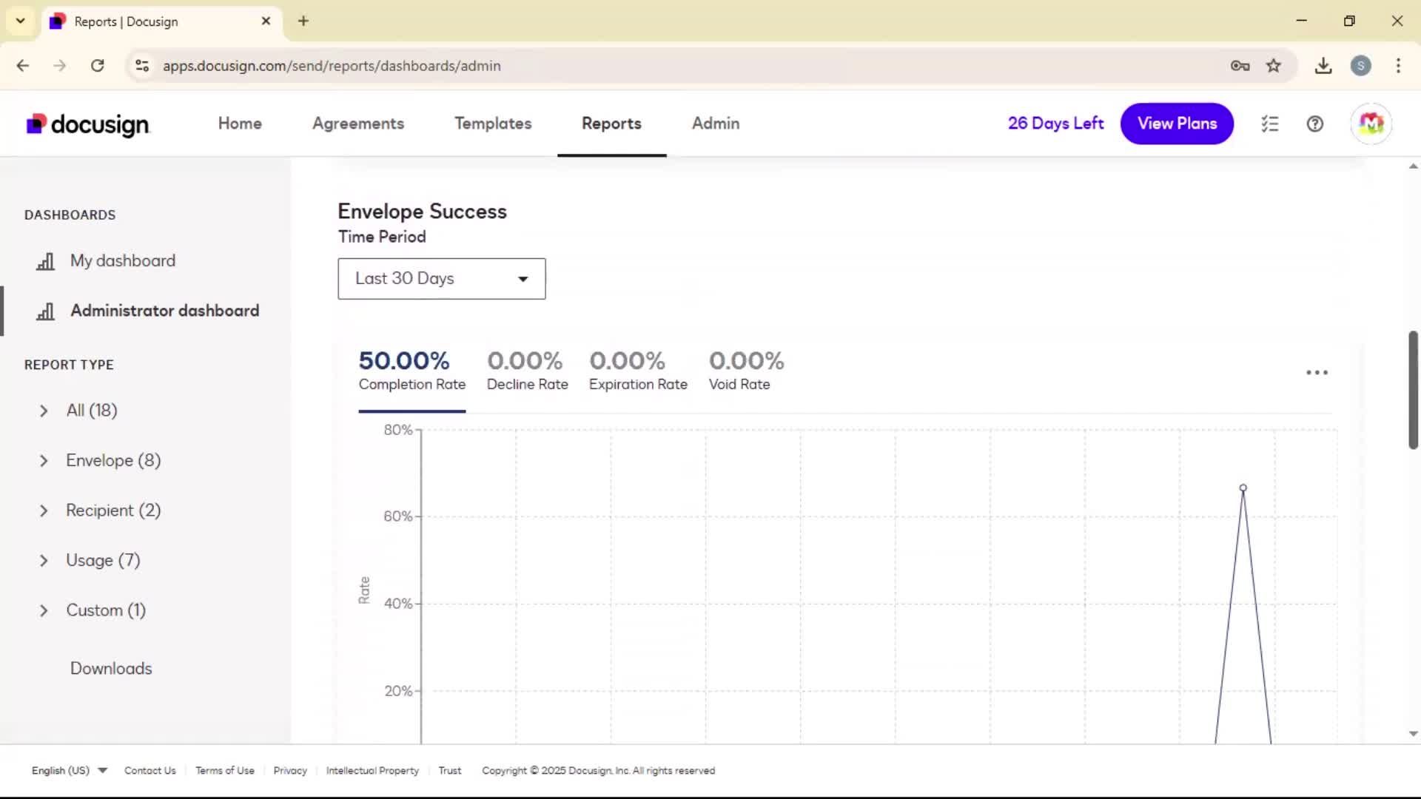Viewport: 1421px width, 799px height.
Task: Select the Decline Rate metric tab
Action: [528, 371]
